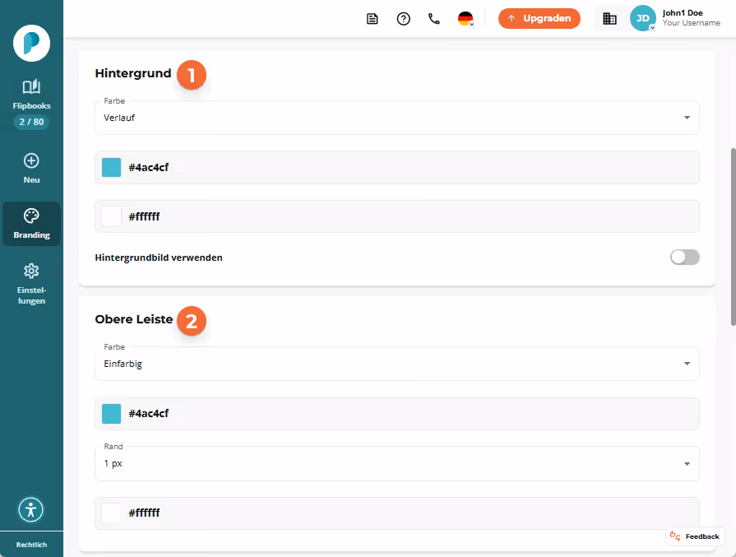
Task: Click the Rand #ffffff color swatch
Action: [111, 513]
